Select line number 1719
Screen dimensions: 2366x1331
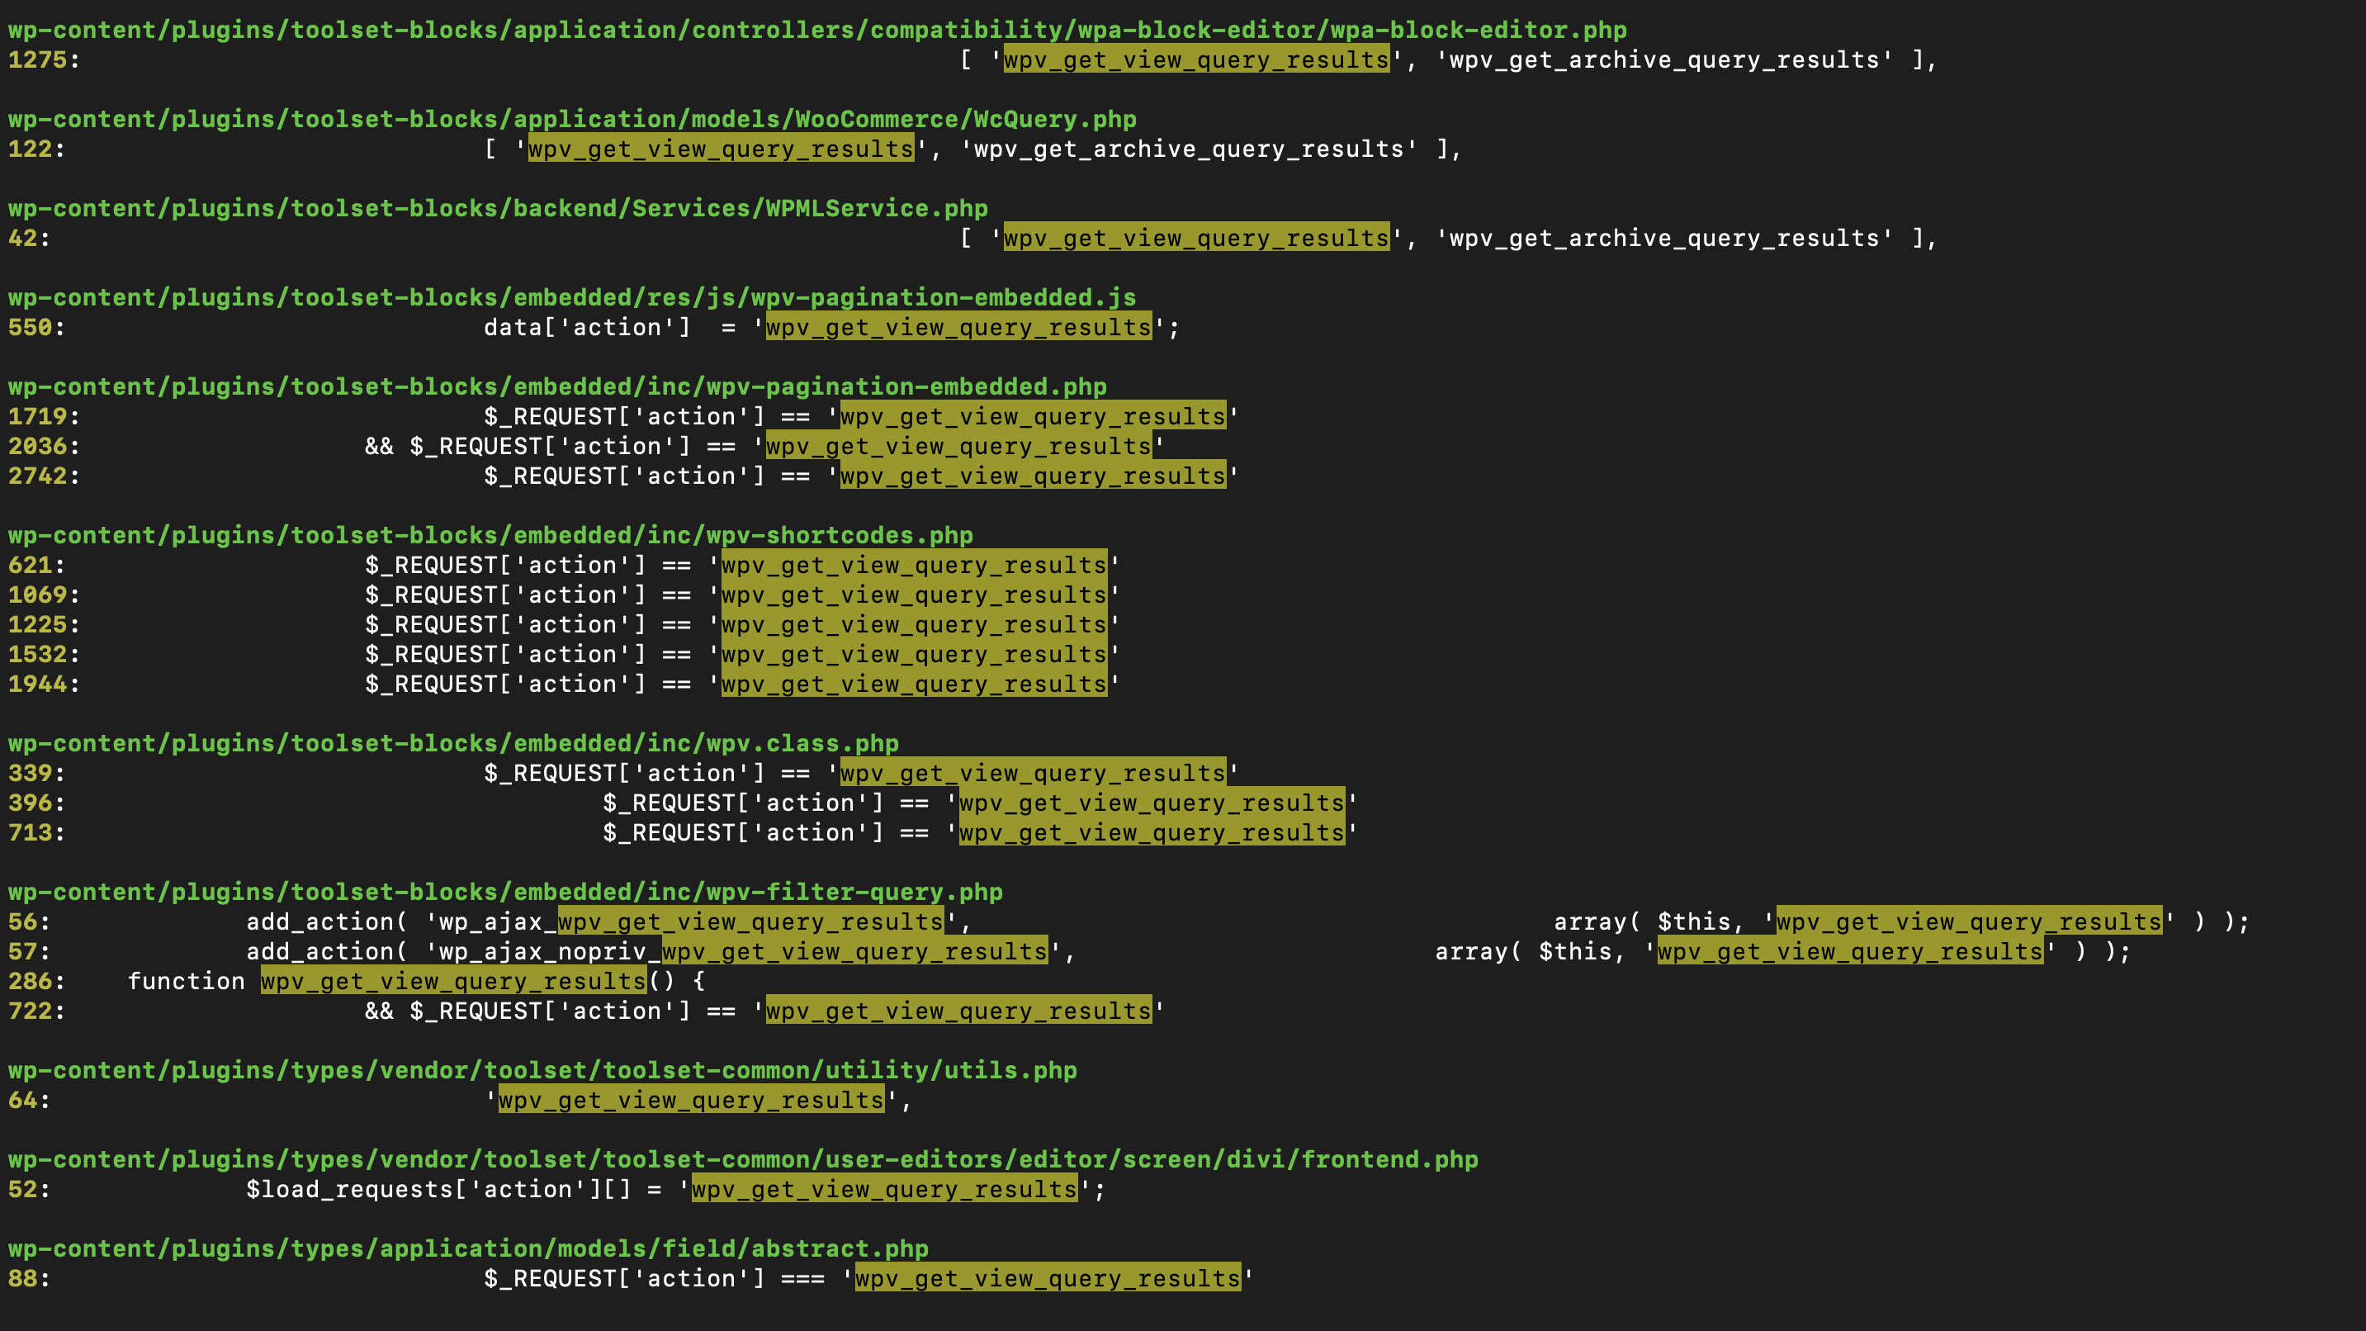pos(37,416)
